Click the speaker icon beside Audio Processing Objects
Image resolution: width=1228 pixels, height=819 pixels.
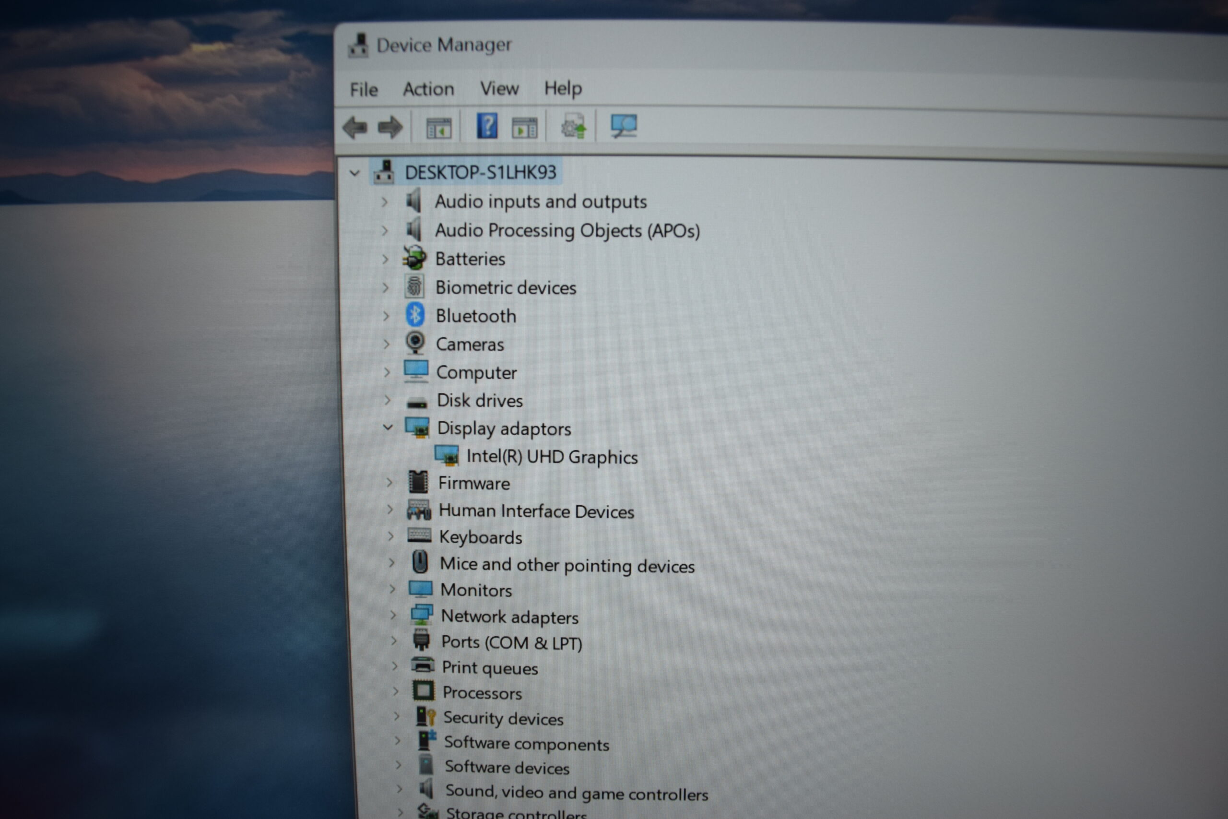[413, 229]
